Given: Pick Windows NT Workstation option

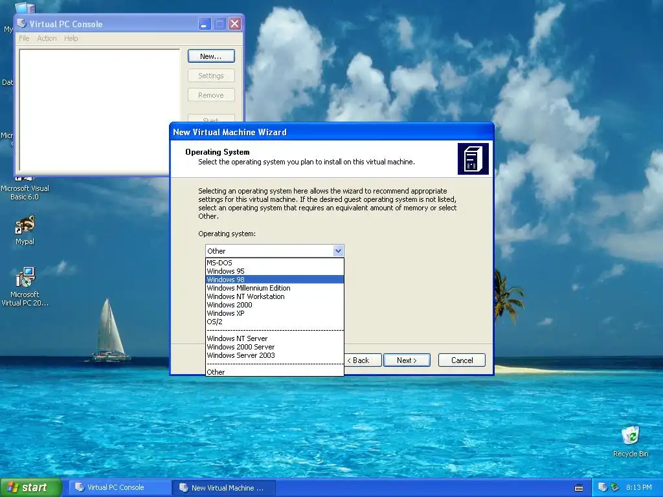Looking at the screenshot, I should pyautogui.click(x=275, y=296).
